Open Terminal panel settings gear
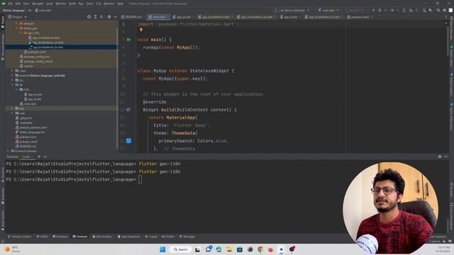 [x=440, y=157]
